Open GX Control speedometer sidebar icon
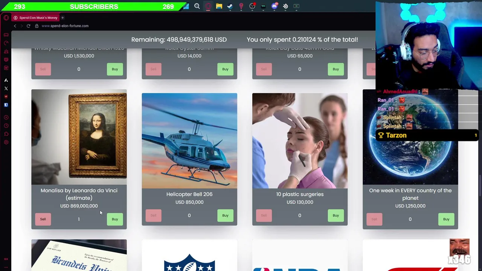The width and height of the screenshot is (482, 271). [6, 43]
